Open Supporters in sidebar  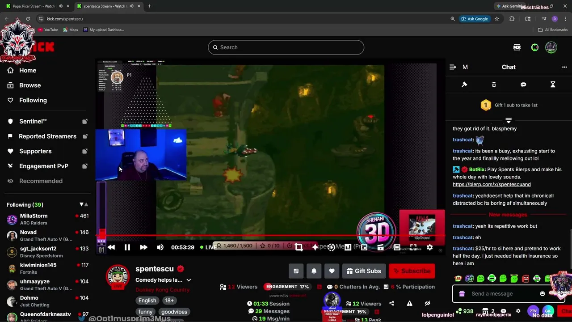(47, 151)
